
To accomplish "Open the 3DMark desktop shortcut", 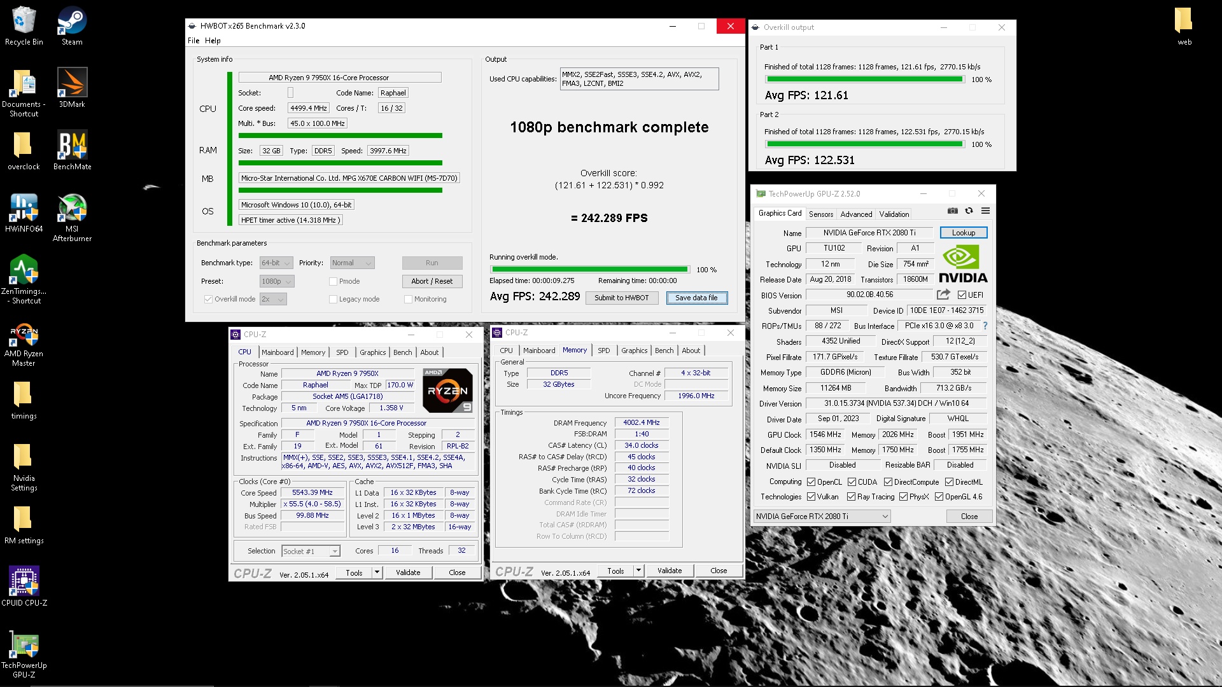I will [72, 88].
